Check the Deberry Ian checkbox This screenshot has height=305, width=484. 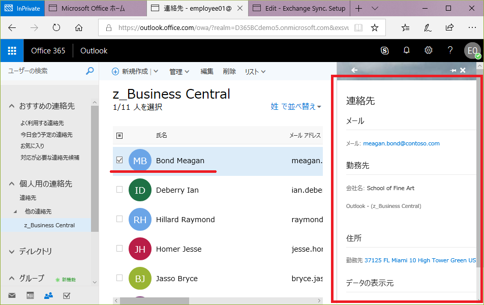click(119, 189)
